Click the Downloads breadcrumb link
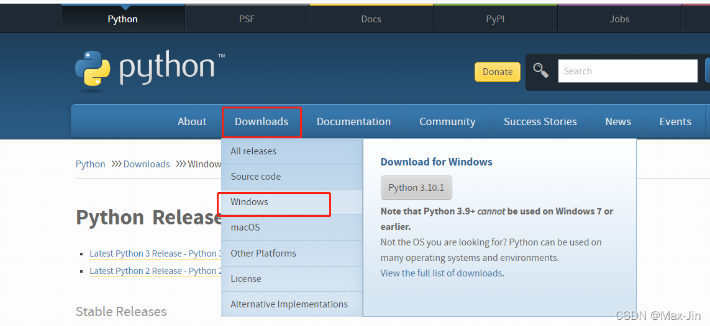The width and height of the screenshot is (710, 326). [146, 164]
